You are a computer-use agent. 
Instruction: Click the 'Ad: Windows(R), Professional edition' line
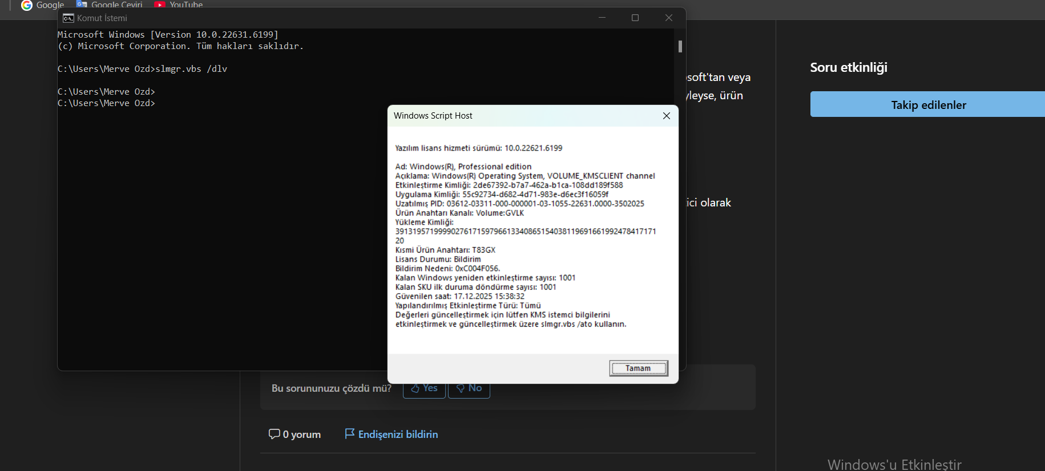[463, 167]
